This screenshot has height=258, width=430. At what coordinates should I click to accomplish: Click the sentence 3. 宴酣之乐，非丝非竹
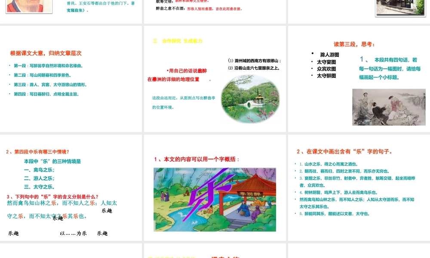pyautogui.click(x=357, y=181)
